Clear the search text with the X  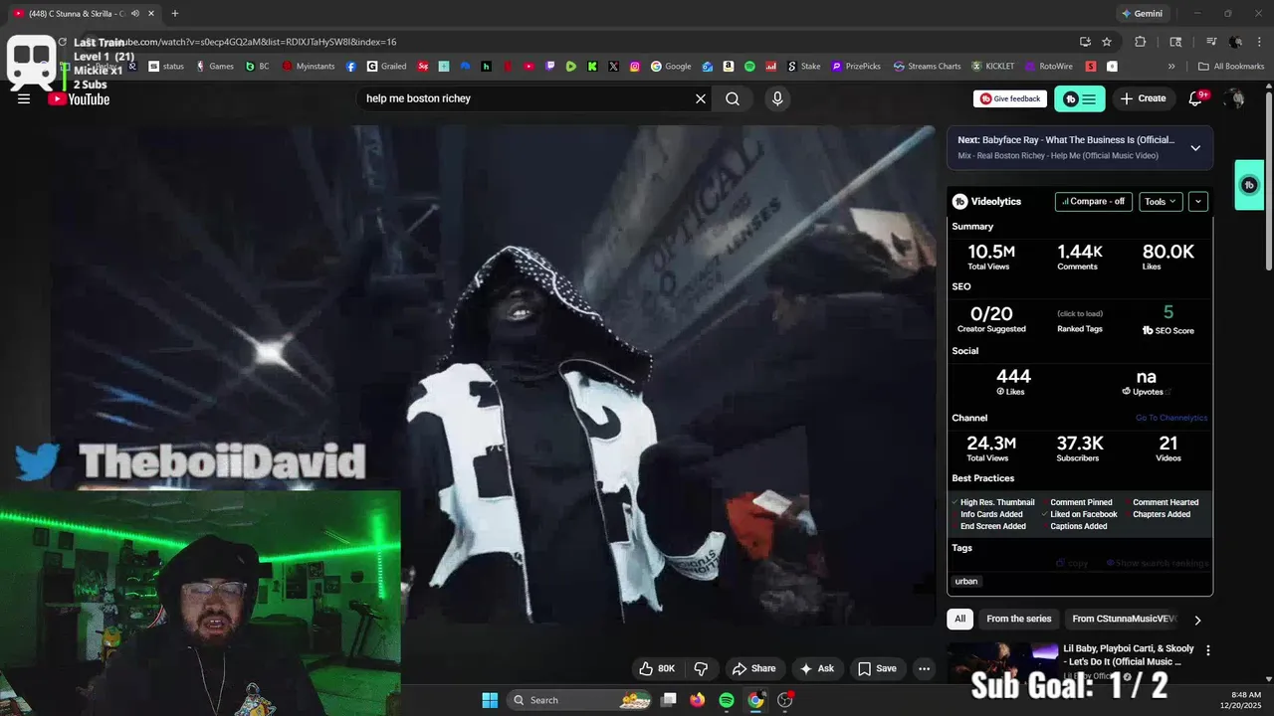click(x=701, y=98)
